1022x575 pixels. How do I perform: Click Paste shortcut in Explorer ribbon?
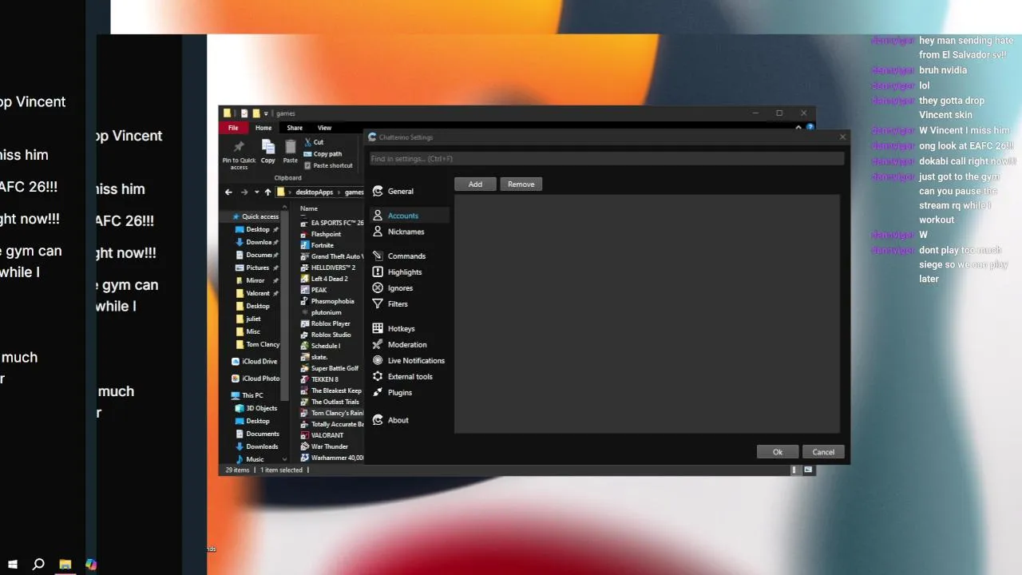(328, 165)
